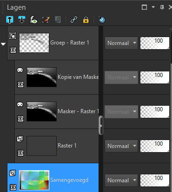
Task: Click the Samengevoegd layer colorful thumbnail
Action: tap(34, 180)
